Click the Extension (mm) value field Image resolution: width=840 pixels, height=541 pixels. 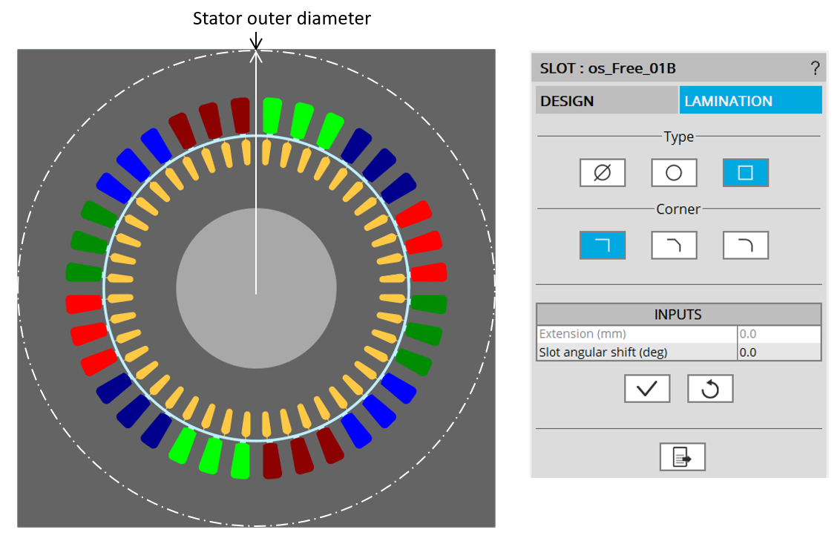point(778,334)
